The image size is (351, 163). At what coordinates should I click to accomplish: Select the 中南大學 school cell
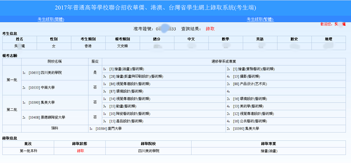(55, 88)
